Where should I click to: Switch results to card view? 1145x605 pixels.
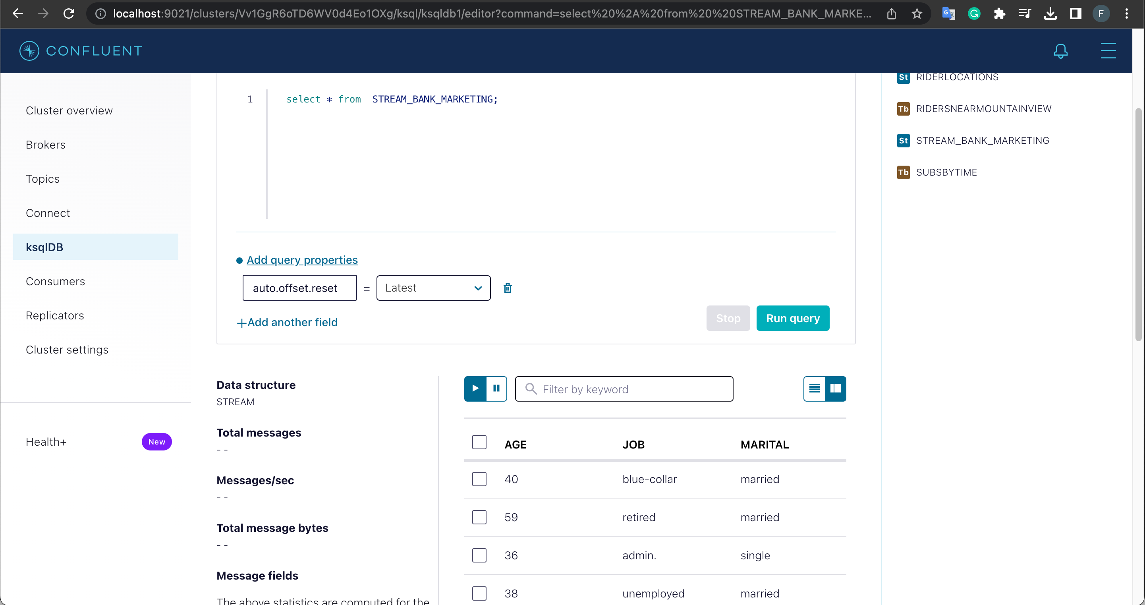tap(836, 389)
